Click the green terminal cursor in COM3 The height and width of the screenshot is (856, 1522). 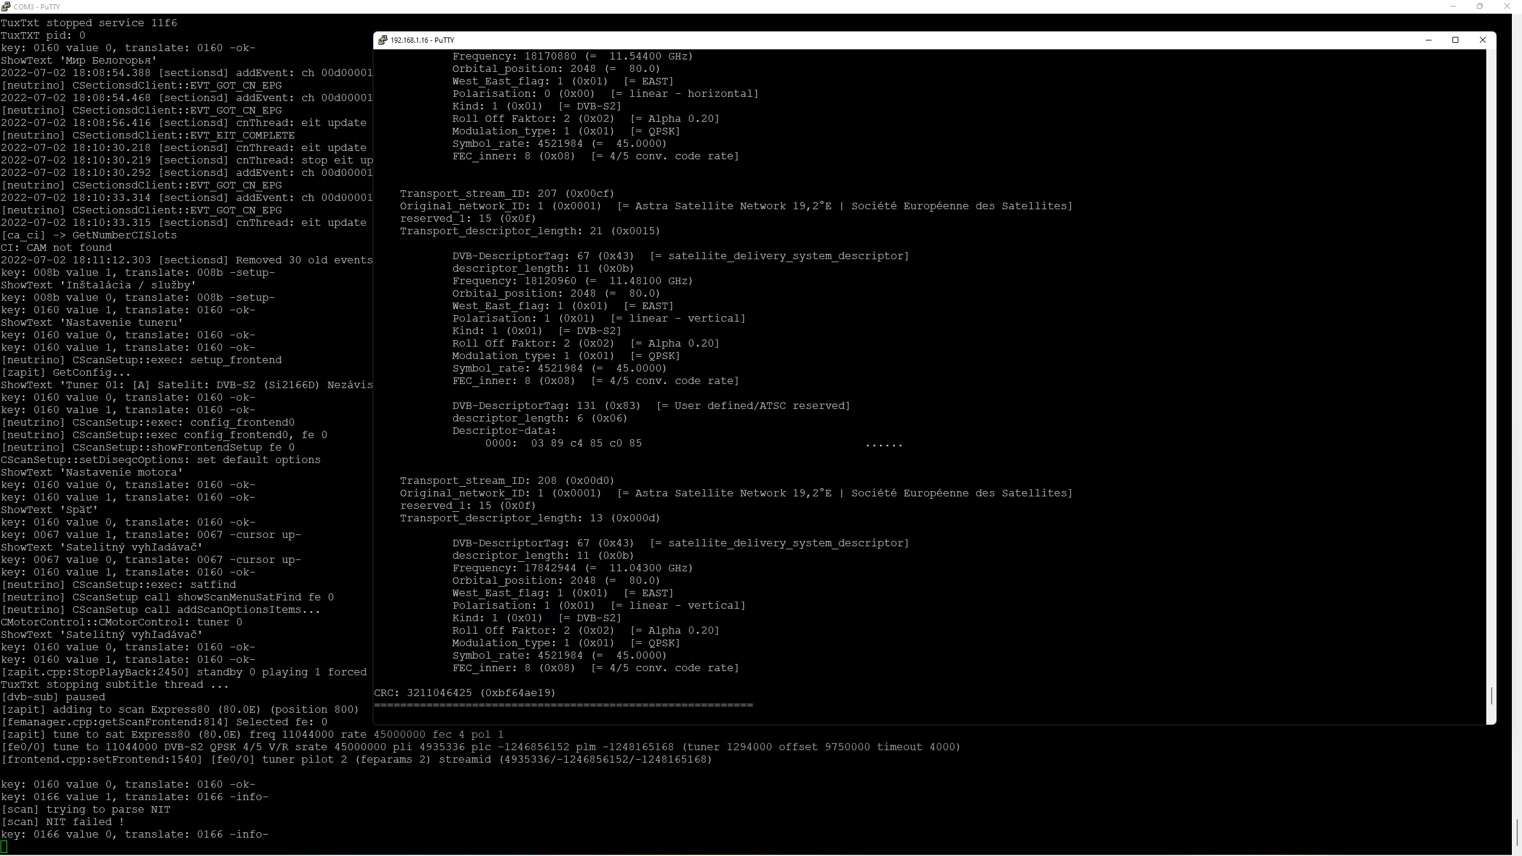(x=4, y=846)
